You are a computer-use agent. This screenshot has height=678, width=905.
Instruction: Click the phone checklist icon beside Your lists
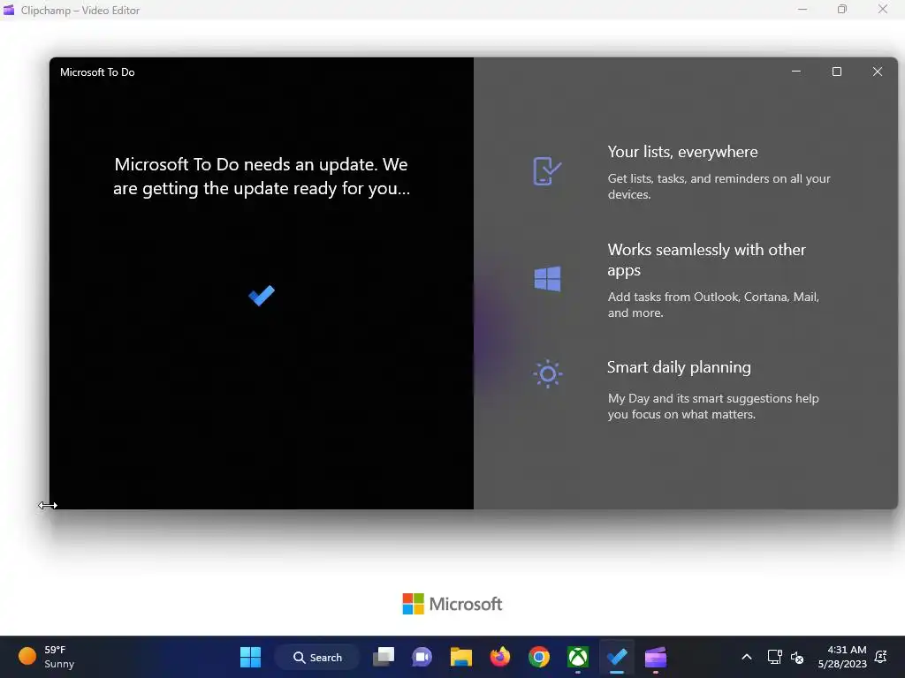click(546, 170)
